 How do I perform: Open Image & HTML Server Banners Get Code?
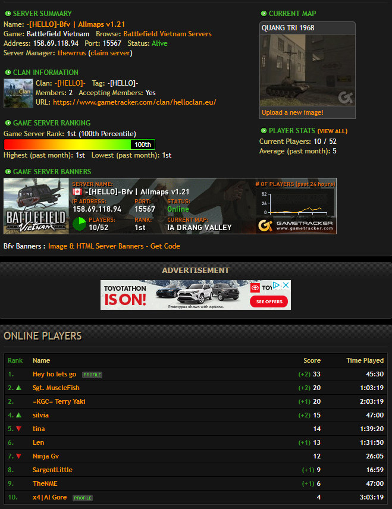pyautogui.click(x=114, y=246)
